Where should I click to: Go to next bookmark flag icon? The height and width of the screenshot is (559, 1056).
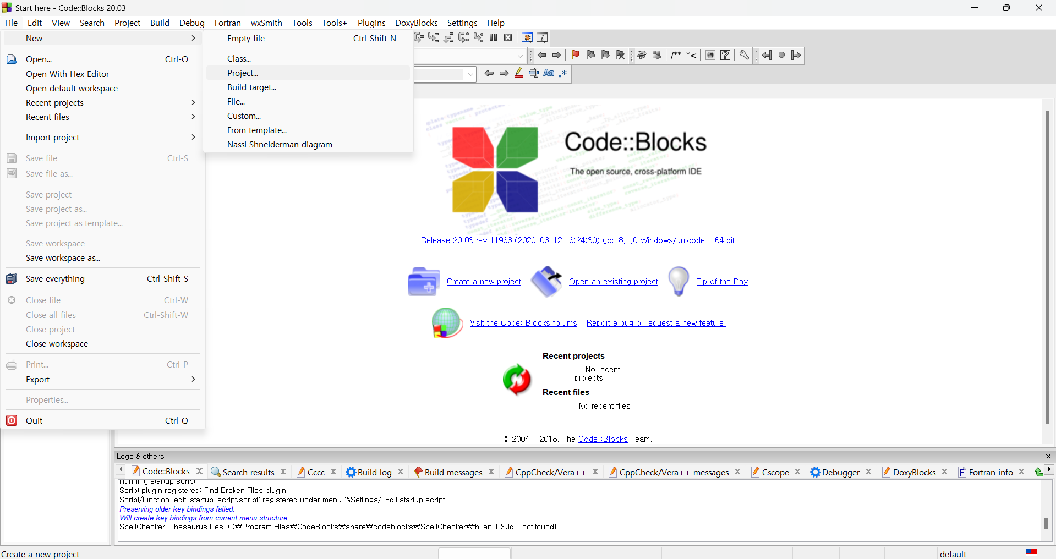[x=605, y=55]
